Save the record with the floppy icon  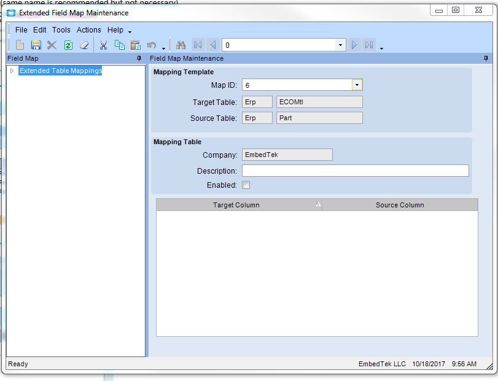point(36,45)
